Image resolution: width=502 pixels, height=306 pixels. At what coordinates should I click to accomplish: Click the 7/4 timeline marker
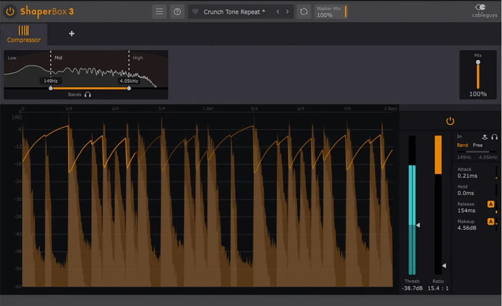[347, 109]
